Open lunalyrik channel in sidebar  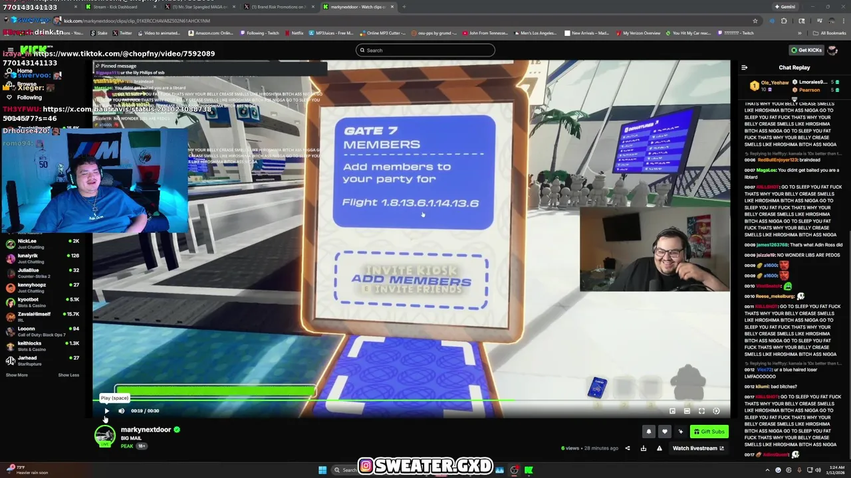[x=43, y=258]
